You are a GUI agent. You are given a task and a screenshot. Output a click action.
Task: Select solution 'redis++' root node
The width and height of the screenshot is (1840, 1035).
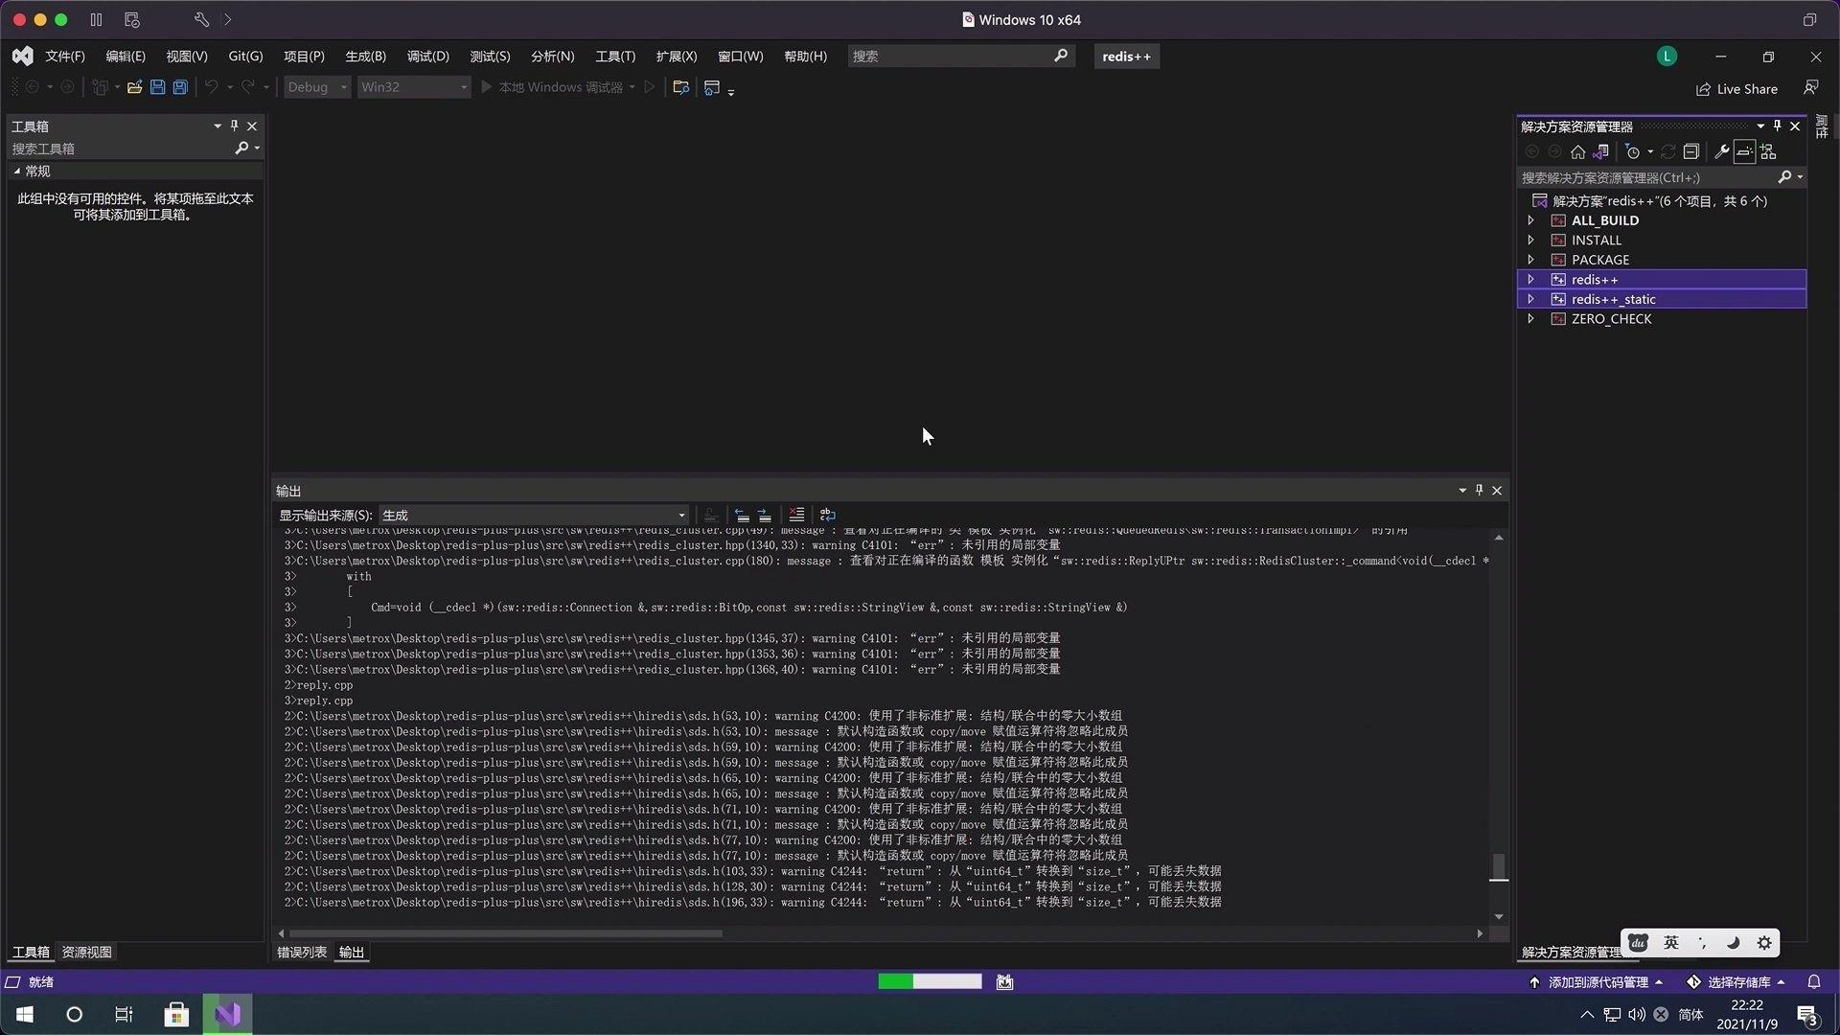coord(1659,201)
